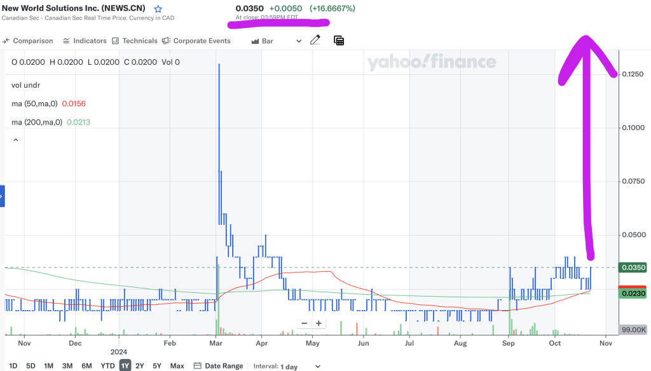Screen dimensions: 651x371
Task: Click the ma (50,ma,0) indicator label
Action: coord(34,104)
